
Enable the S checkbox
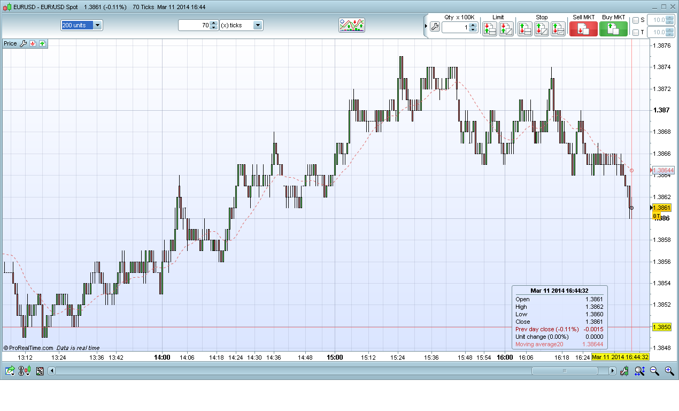[x=636, y=20]
